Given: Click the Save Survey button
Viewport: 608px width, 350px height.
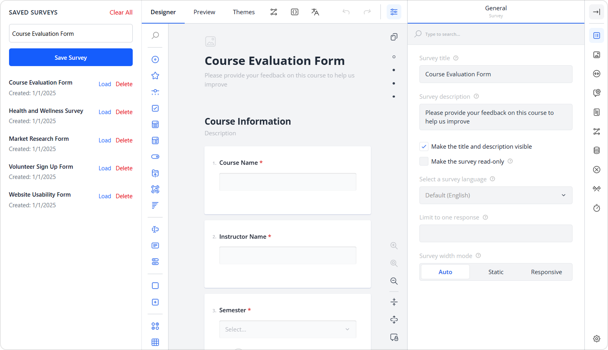Looking at the screenshot, I should click(70, 57).
